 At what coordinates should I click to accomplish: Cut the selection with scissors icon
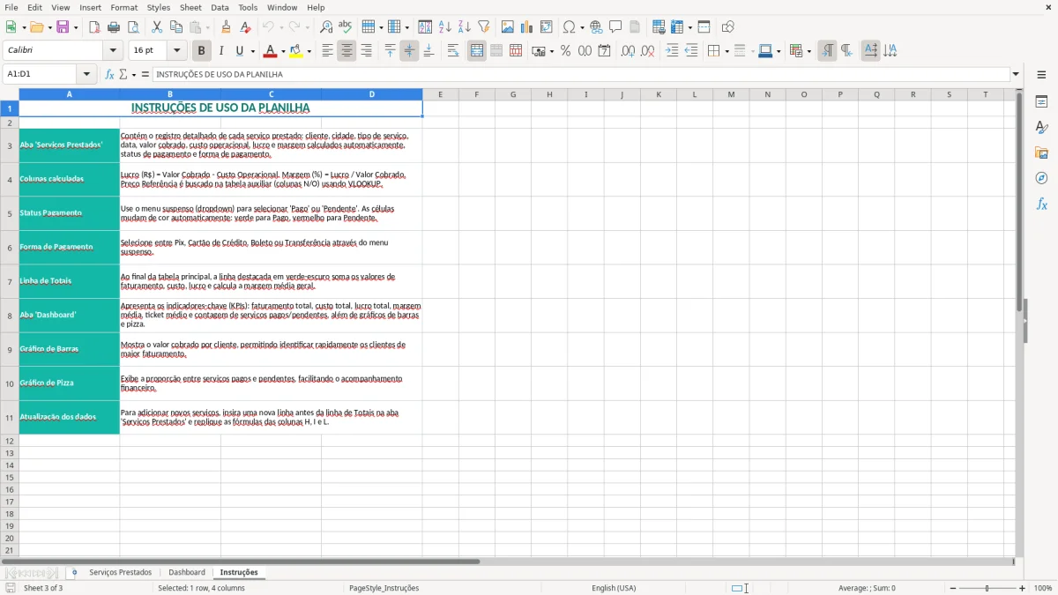pyautogui.click(x=157, y=27)
